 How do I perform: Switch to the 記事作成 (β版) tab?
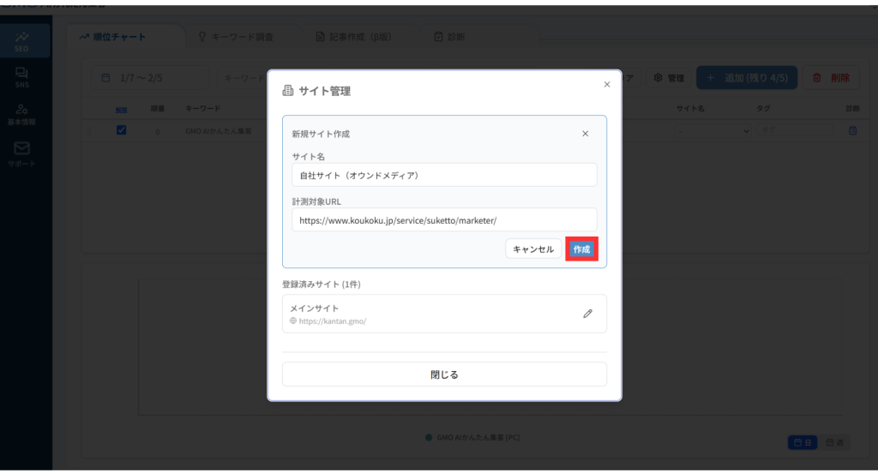point(353,37)
